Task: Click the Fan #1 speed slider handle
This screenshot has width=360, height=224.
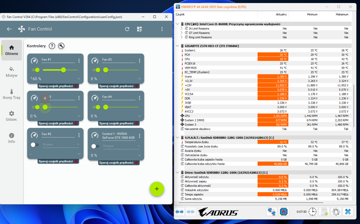Action: point(63,70)
